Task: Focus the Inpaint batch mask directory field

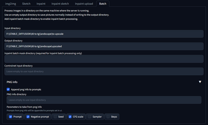Action: tap(104, 59)
